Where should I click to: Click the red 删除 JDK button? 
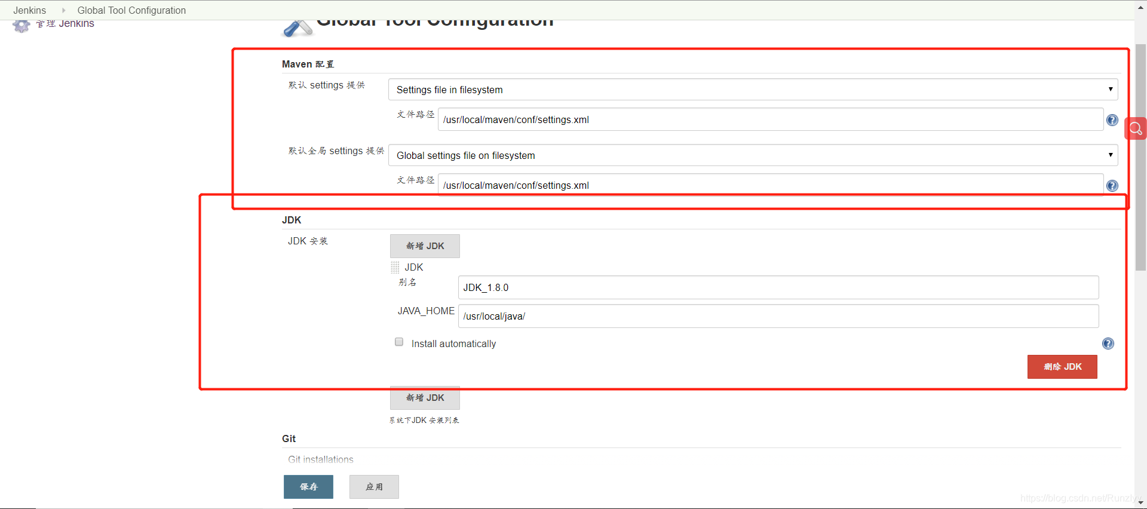1062,367
